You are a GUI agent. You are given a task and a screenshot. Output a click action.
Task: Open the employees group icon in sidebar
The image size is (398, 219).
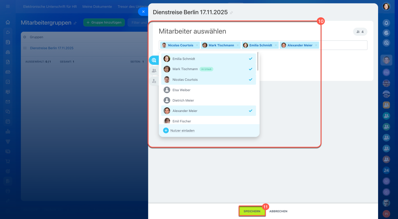tap(8, 52)
